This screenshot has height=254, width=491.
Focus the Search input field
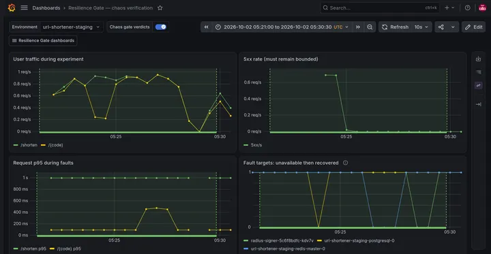380,7
